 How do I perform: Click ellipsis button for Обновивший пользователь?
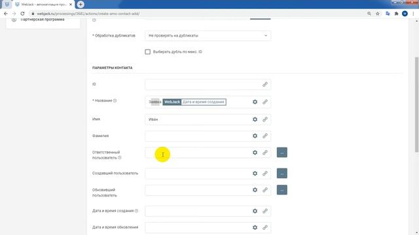pyautogui.click(x=282, y=190)
